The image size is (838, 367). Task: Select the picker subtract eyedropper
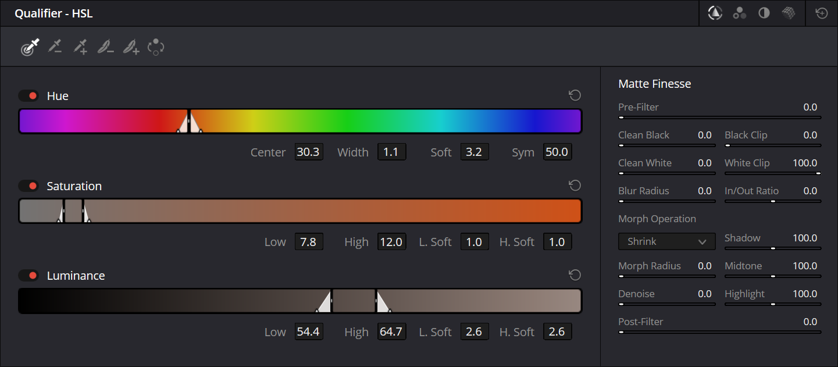(55, 48)
